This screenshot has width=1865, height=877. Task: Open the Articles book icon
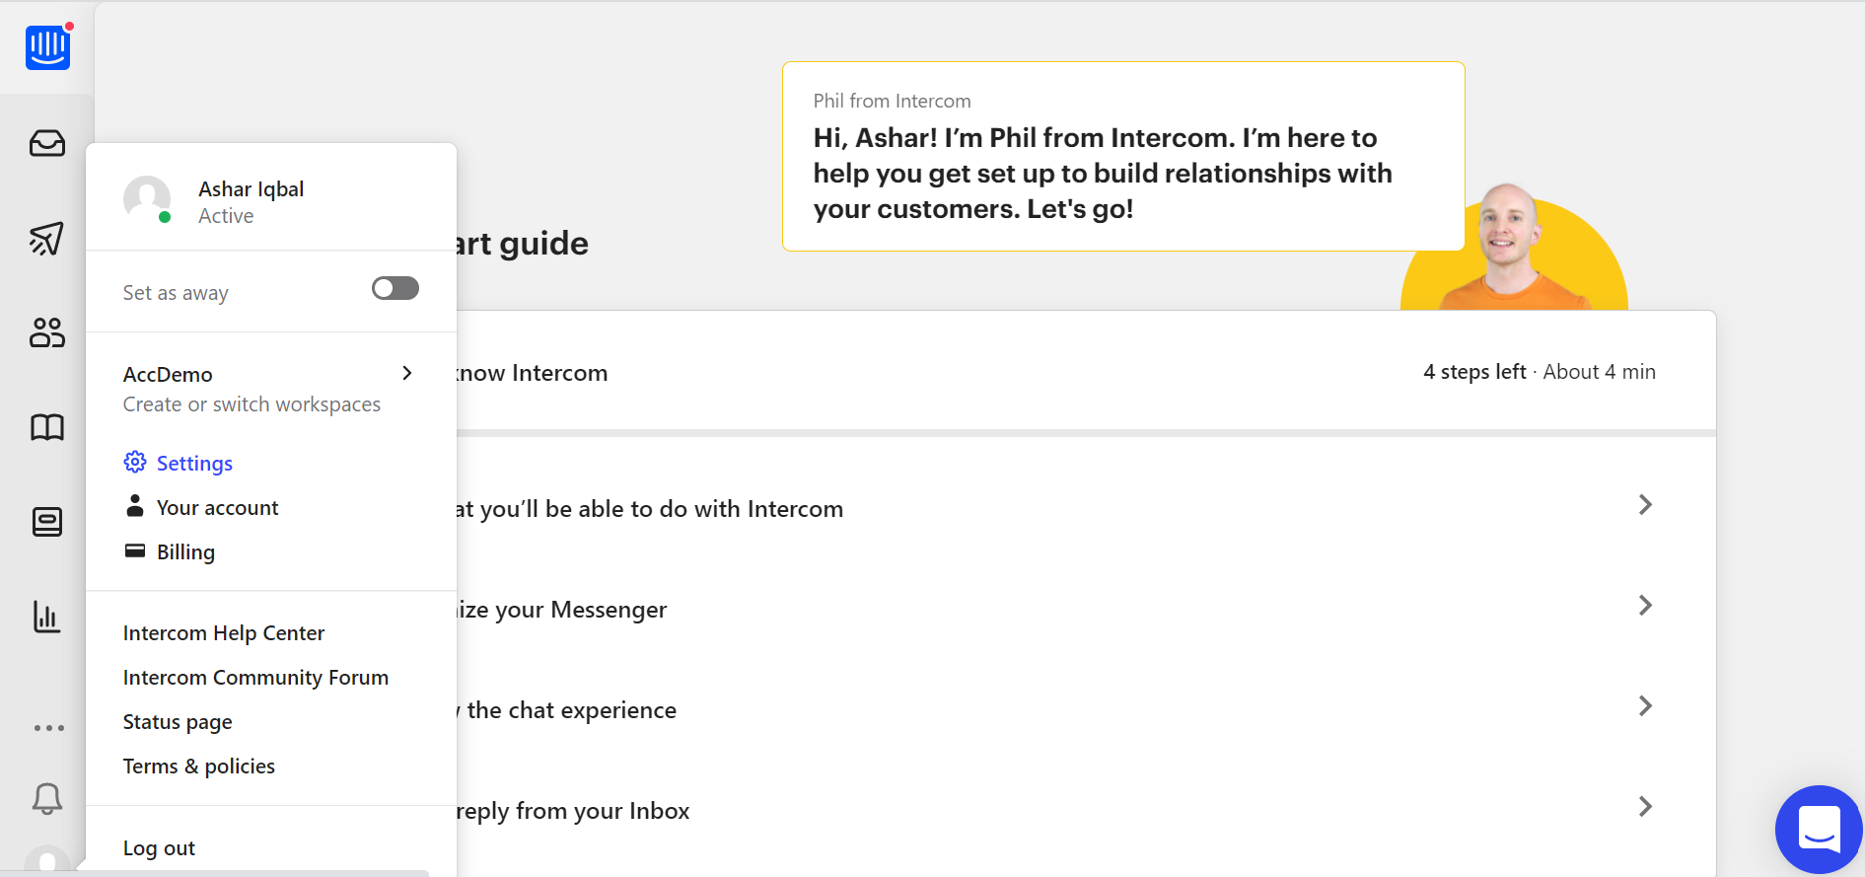tap(47, 427)
